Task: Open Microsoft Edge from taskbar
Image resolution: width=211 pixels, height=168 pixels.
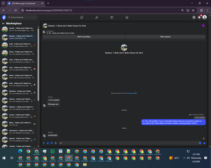Action: (20, 151)
